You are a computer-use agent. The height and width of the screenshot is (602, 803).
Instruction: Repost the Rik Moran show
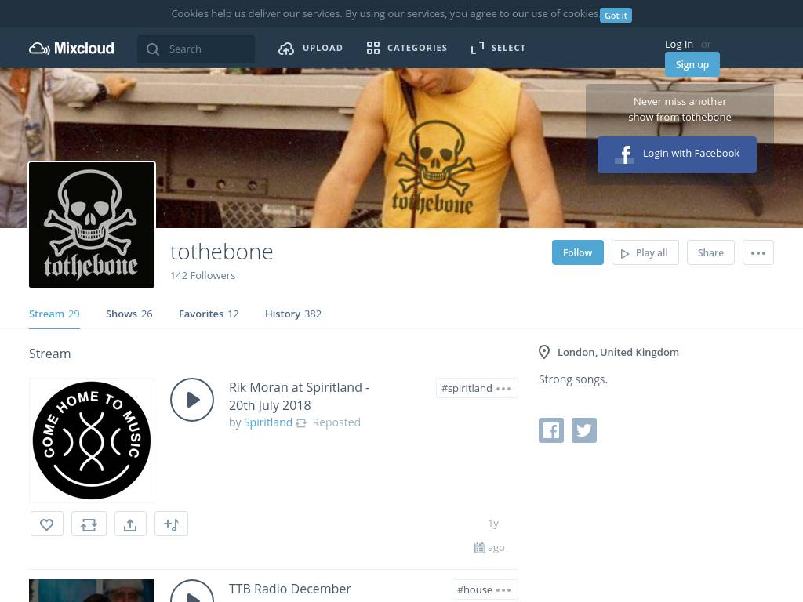tap(89, 524)
